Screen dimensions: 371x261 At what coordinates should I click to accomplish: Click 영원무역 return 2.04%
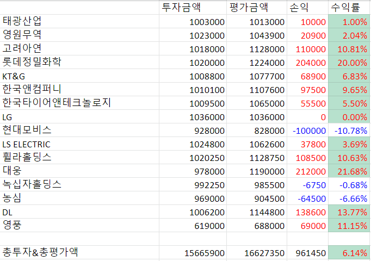pos(349,35)
